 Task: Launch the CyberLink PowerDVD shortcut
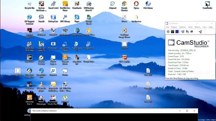click(x=29, y=73)
